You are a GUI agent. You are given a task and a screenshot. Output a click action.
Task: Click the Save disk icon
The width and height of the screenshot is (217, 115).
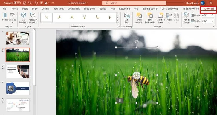tap(25, 3)
